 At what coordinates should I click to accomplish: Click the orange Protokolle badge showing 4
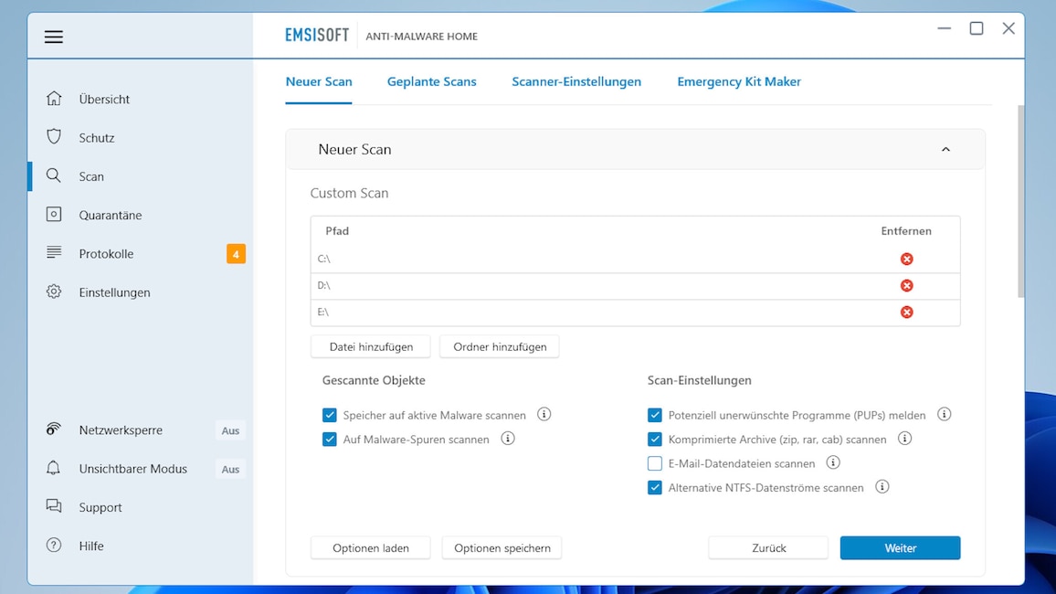(236, 254)
